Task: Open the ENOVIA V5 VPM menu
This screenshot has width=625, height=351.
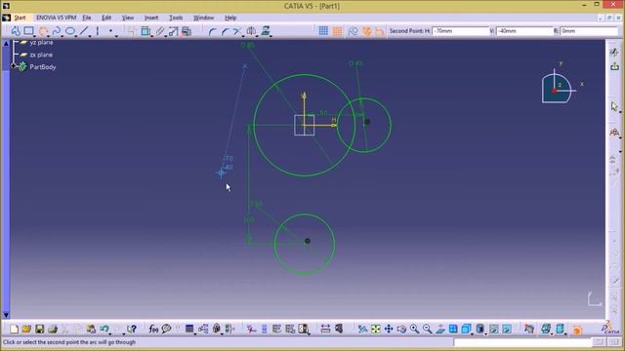Action: pos(56,18)
